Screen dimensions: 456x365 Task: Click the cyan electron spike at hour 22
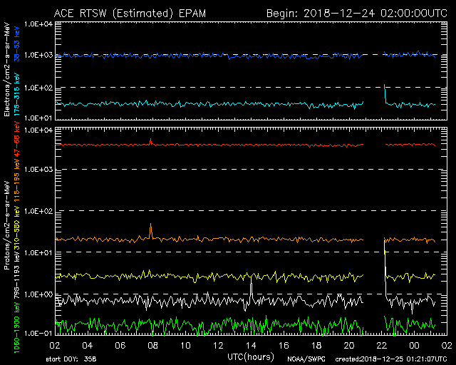coord(385,89)
